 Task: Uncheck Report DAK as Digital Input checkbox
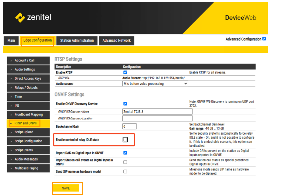pyautogui.click(x=125, y=153)
